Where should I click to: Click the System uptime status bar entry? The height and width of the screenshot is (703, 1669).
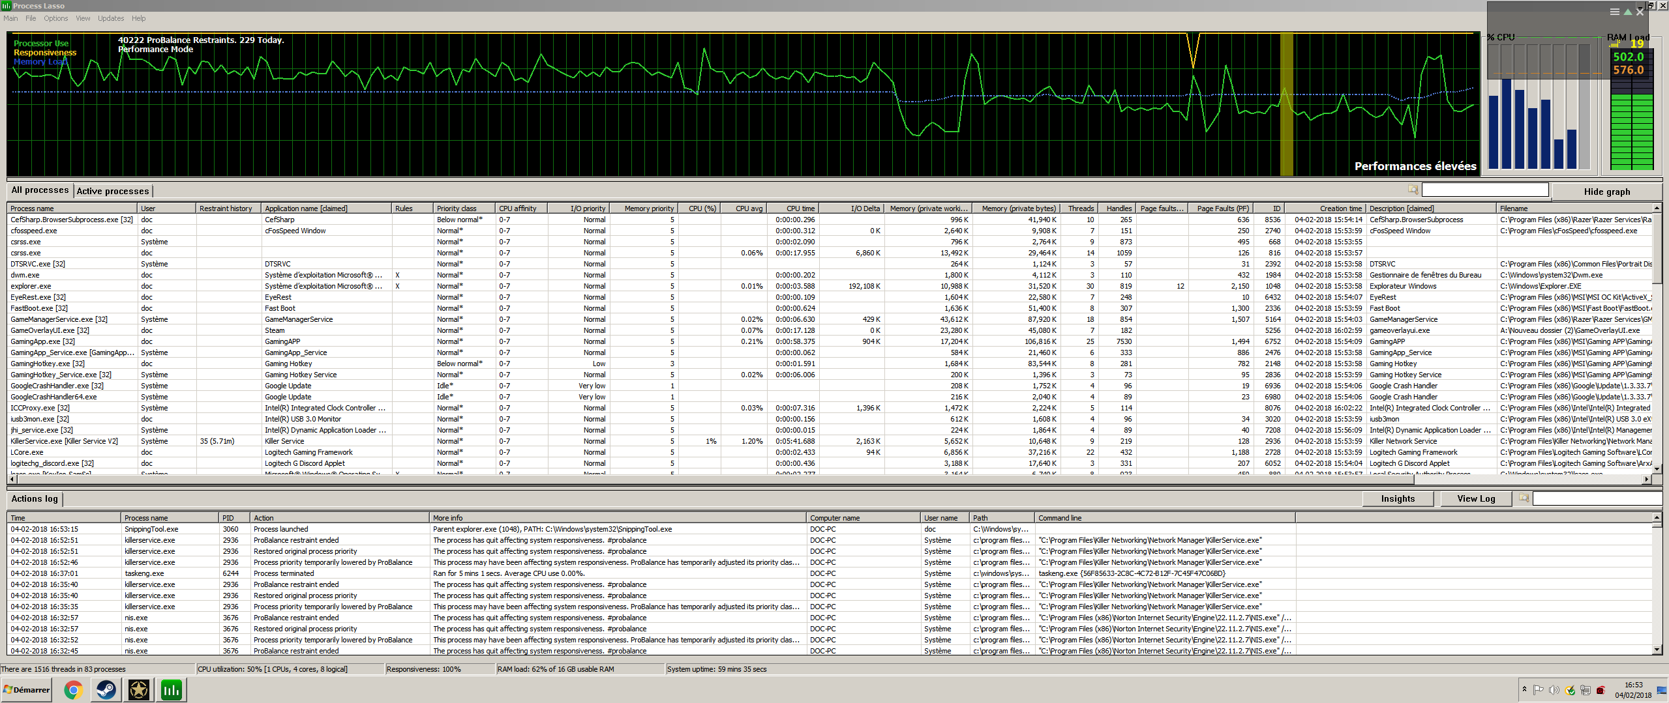[717, 669]
